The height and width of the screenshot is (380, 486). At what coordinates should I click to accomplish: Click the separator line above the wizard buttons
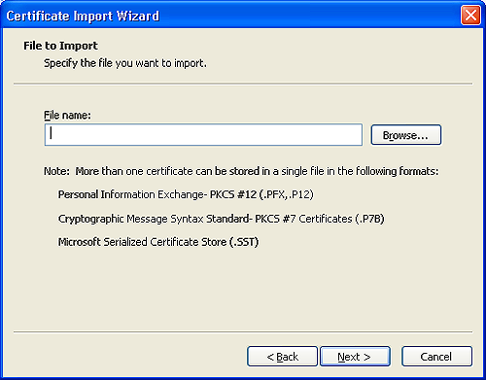pos(243,331)
